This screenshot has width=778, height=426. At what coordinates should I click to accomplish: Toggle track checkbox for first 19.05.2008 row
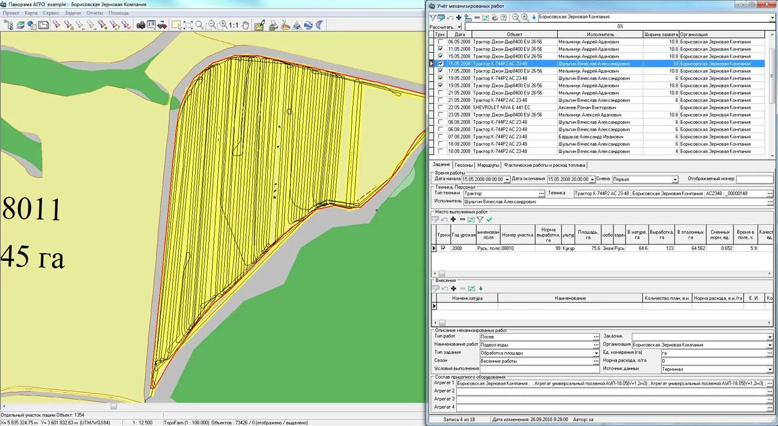pyautogui.click(x=441, y=78)
